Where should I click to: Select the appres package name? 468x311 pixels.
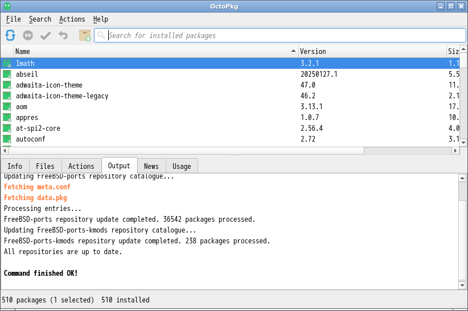(x=27, y=118)
